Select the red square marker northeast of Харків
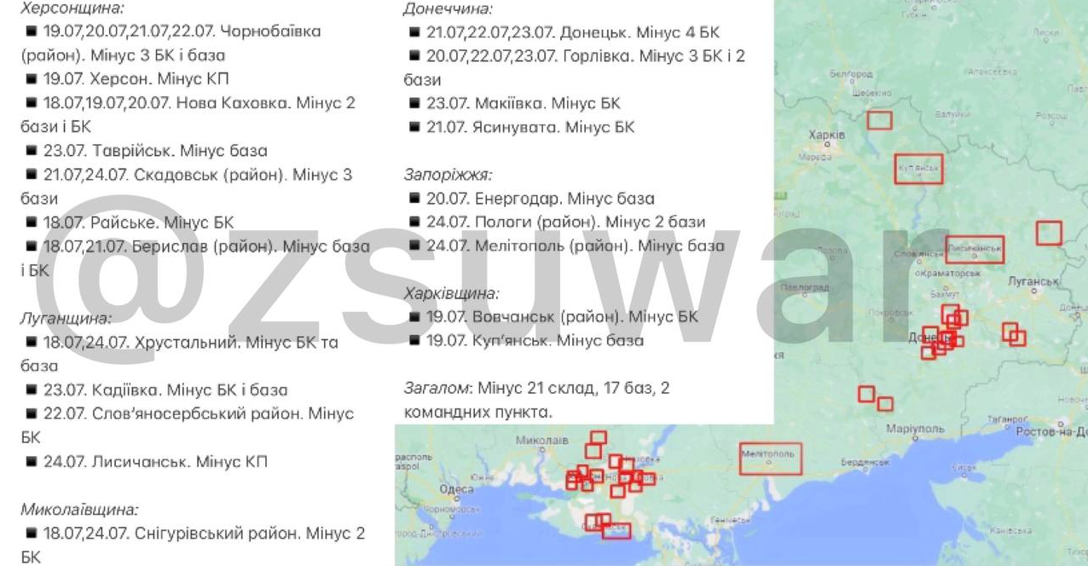This screenshot has height=566, width=1088. (880, 120)
